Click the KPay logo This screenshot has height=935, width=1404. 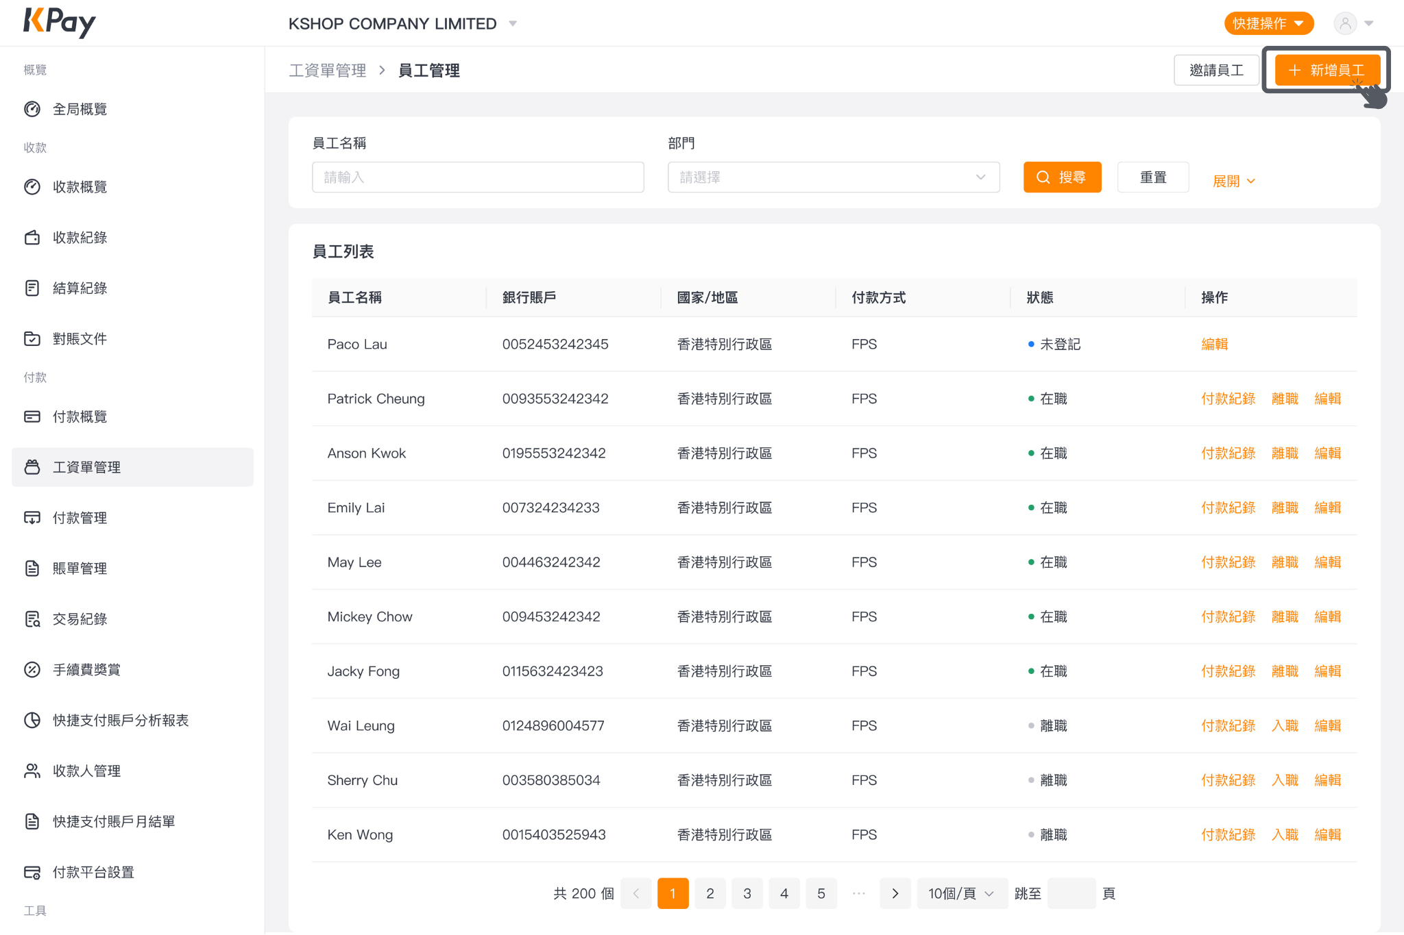59,23
